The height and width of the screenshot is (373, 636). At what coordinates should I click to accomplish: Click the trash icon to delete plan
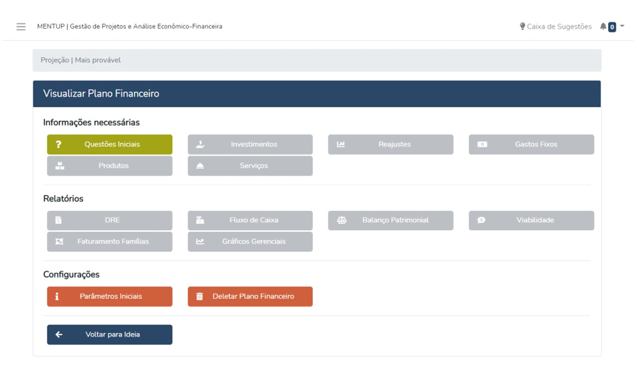[200, 297]
